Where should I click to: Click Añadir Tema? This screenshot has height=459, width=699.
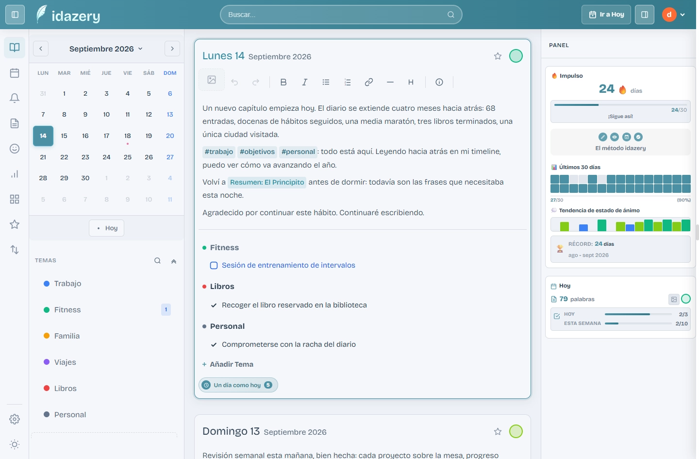(228, 364)
